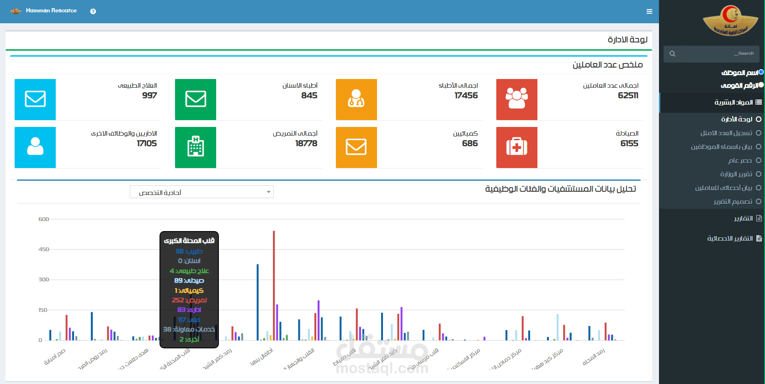Click the red bar above مركز دماص

(522, 328)
